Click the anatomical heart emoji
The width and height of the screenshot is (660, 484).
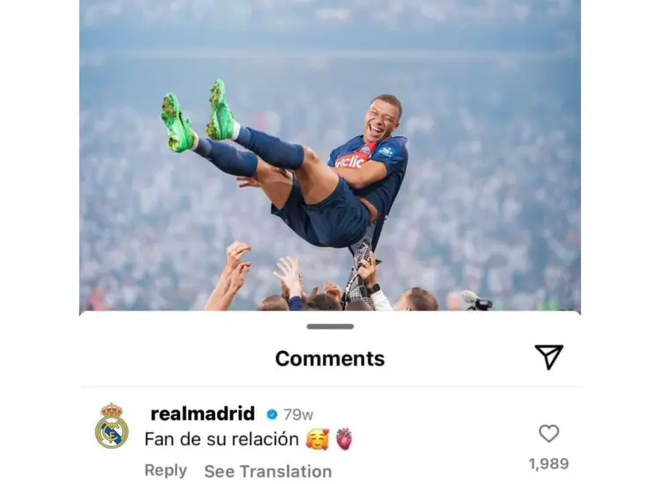(344, 439)
